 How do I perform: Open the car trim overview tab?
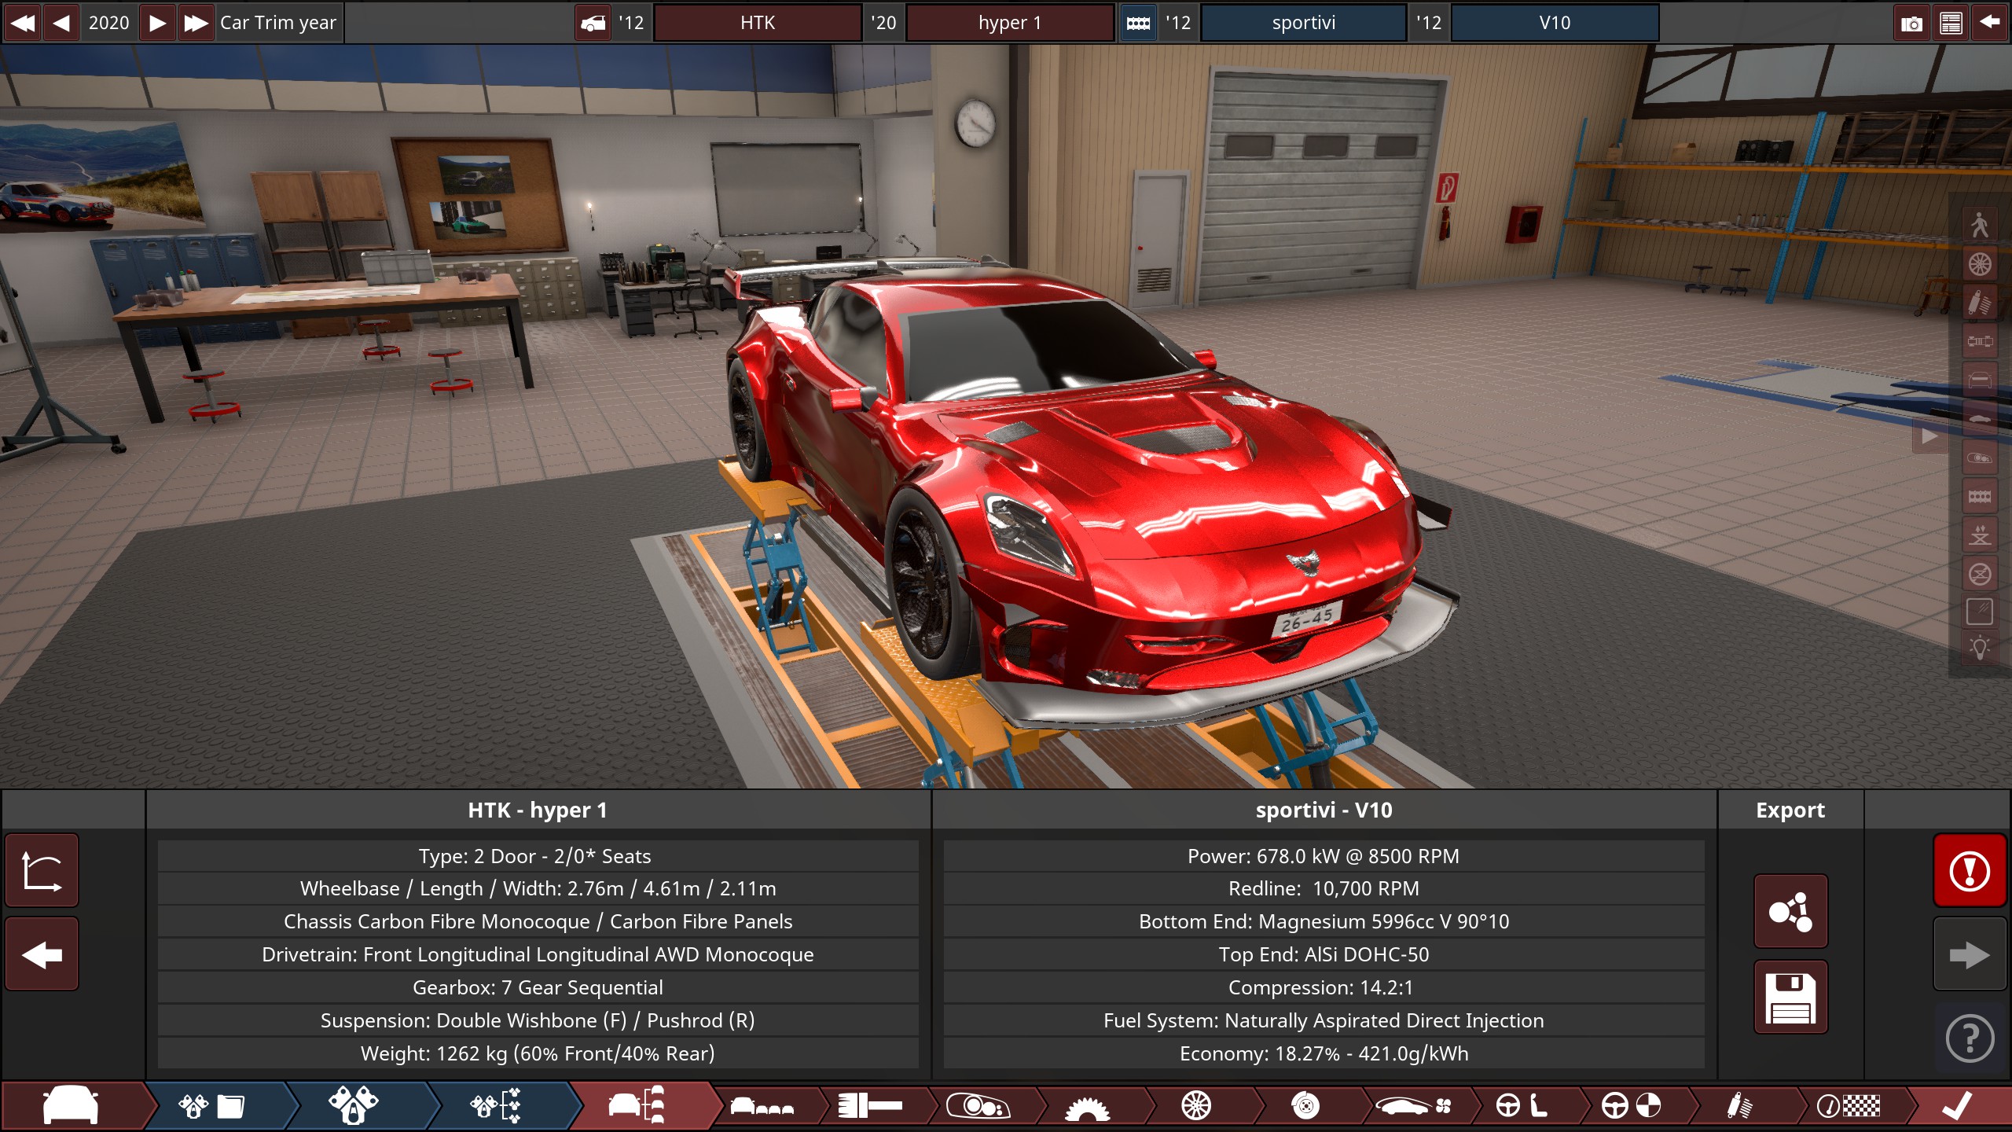[638, 1106]
